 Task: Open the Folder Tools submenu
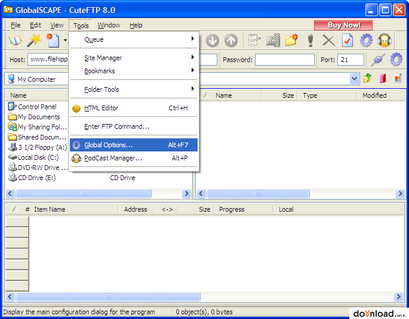tap(133, 89)
